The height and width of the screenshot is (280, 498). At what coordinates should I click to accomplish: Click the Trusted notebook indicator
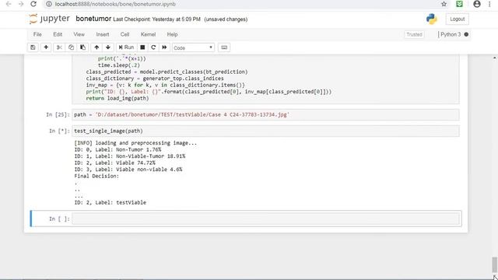414,34
